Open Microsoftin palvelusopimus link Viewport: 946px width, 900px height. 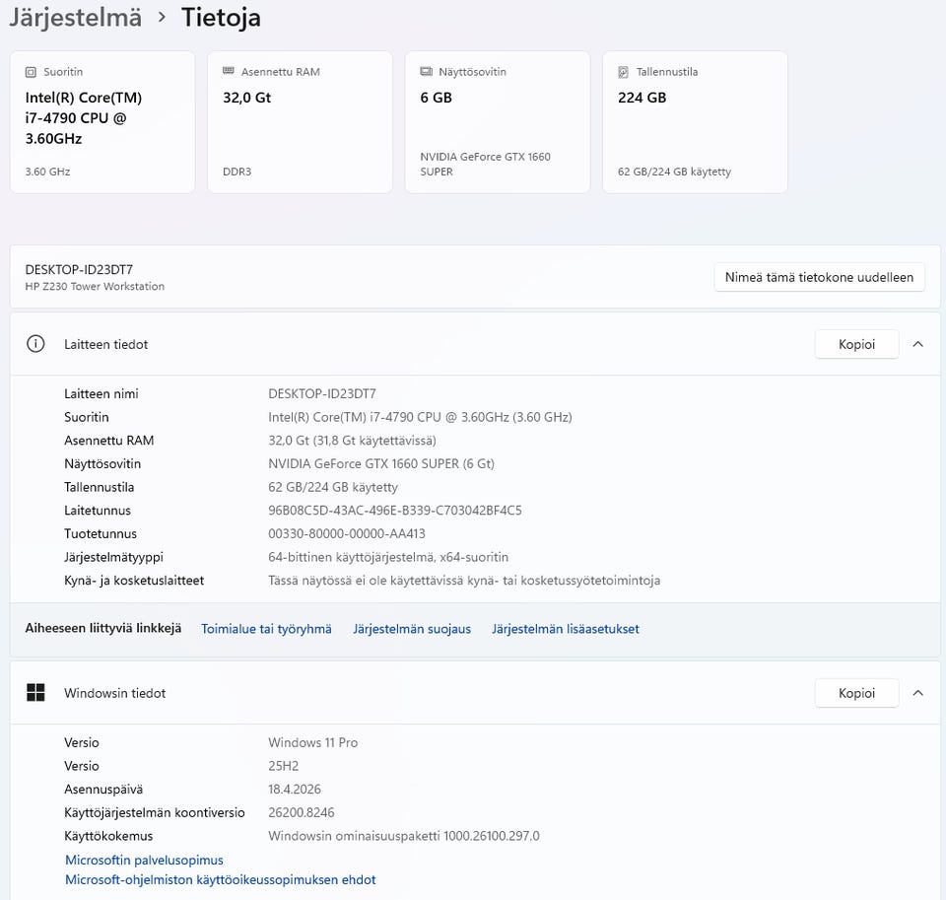(144, 861)
